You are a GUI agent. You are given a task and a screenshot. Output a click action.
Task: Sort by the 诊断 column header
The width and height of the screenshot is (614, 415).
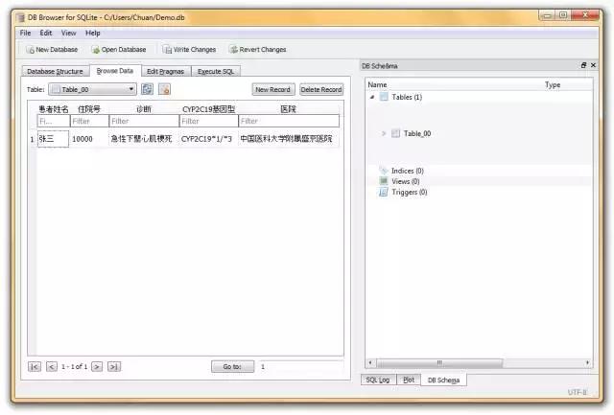pyautogui.click(x=144, y=109)
